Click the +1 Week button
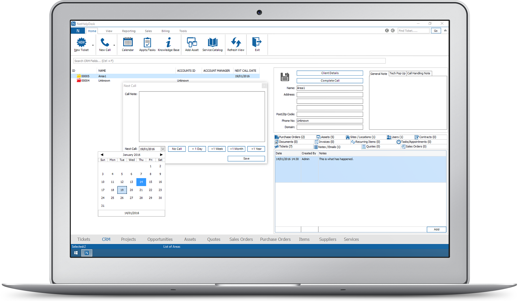 click(x=217, y=149)
